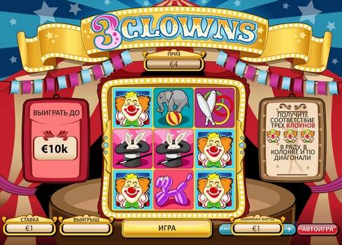This screenshot has width=342, height=245.
Task: Select the left rabbit in hat tile
Action: (133, 148)
